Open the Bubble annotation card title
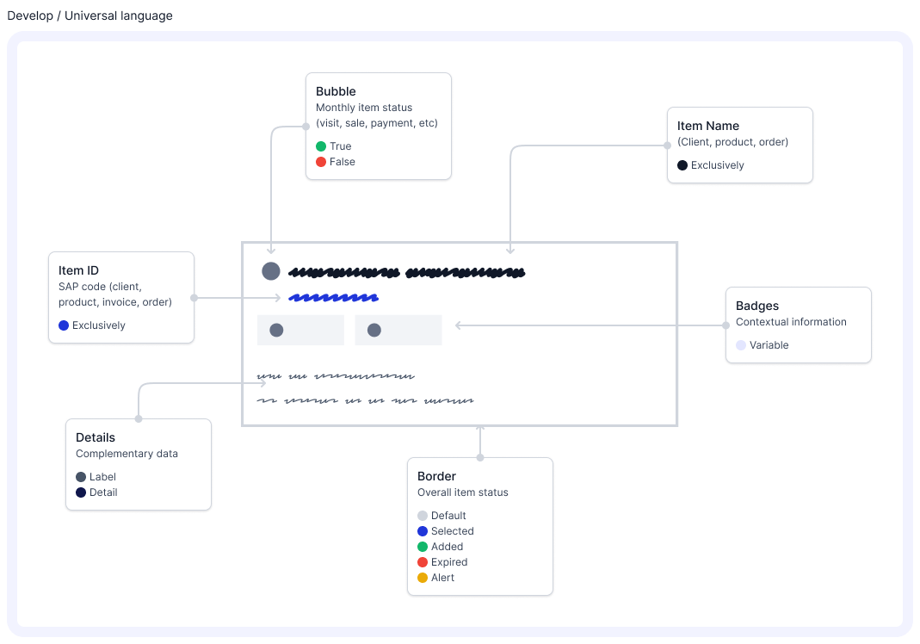The image size is (920, 644). pos(336,91)
